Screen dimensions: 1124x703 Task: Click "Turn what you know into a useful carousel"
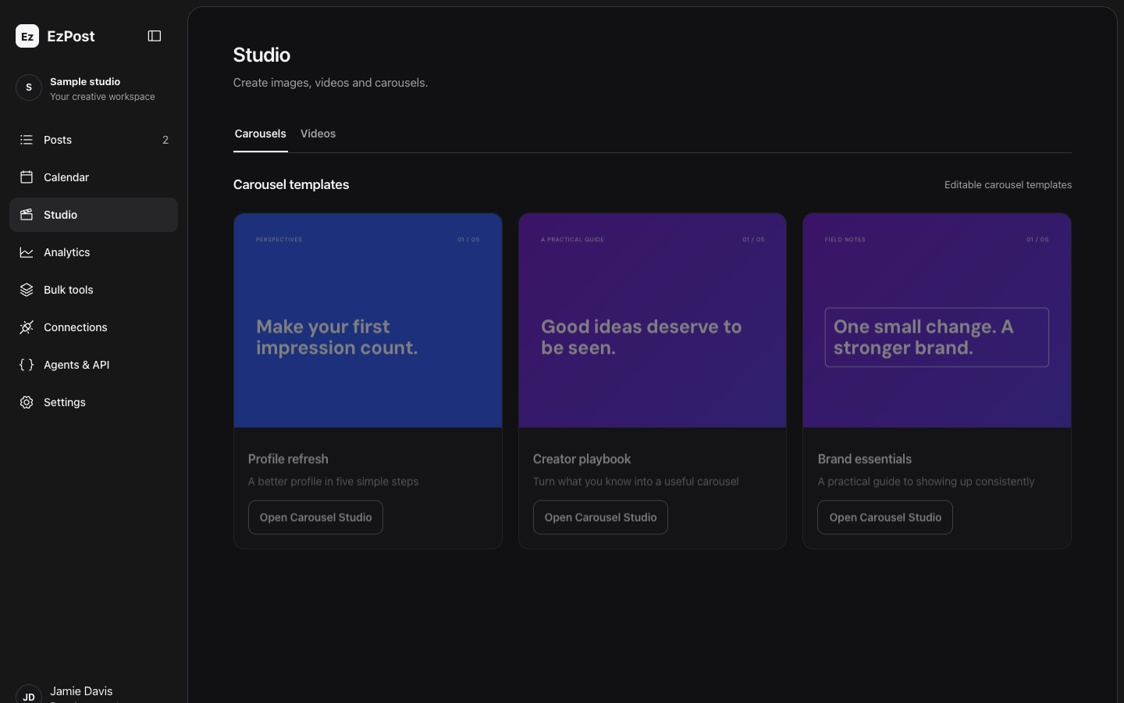pos(635,482)
